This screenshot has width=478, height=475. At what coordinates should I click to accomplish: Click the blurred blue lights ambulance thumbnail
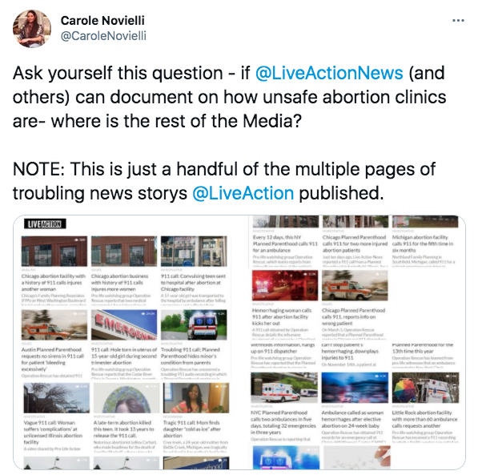coord(355,388)
